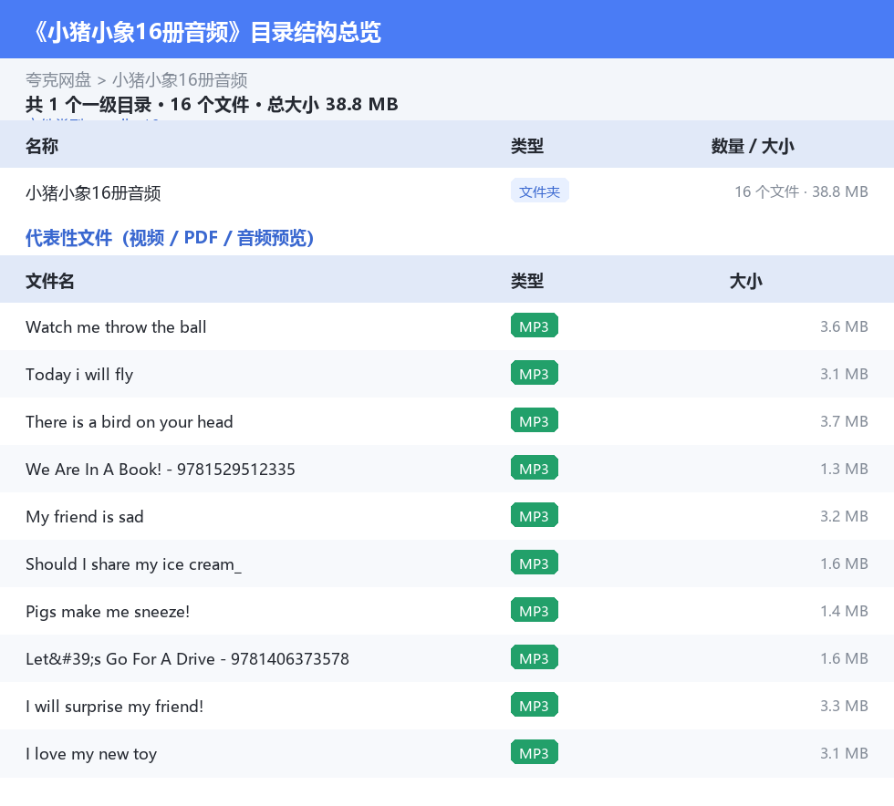The width and height of the screenshot is (894, 806).
Task: Click the MP3 badge for Pigs make me sneeze!
Action: 535,610
